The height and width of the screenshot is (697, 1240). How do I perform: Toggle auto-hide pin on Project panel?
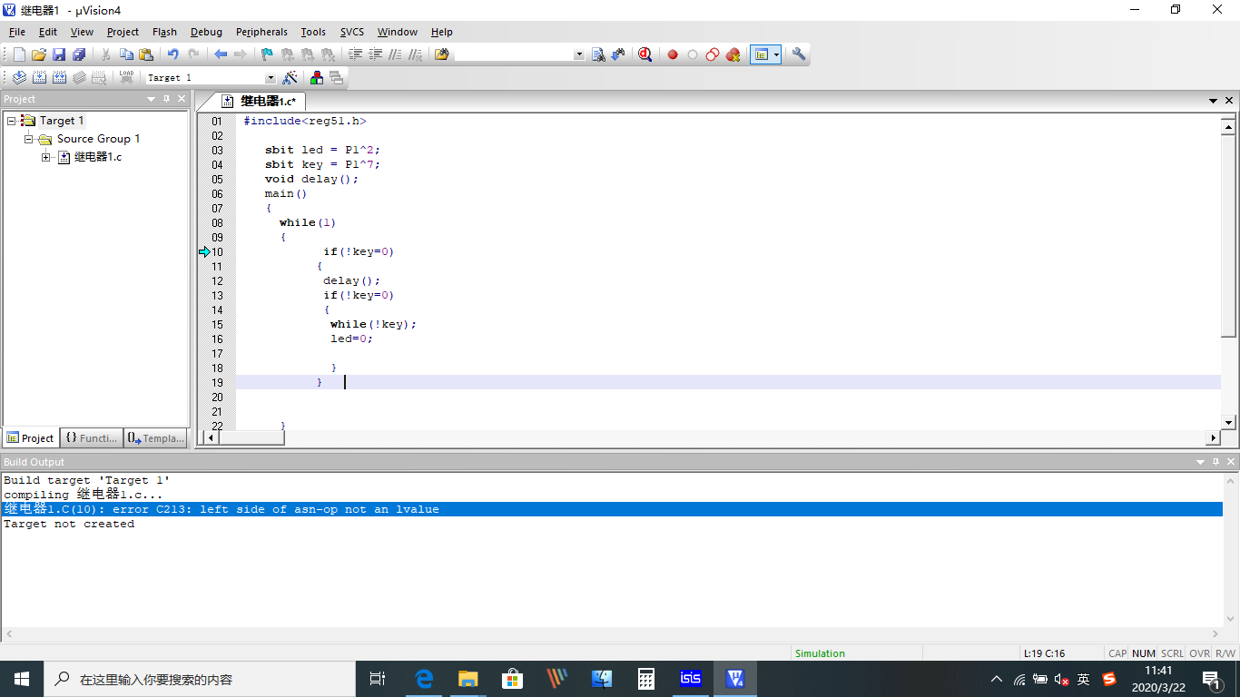pos(166,99)
